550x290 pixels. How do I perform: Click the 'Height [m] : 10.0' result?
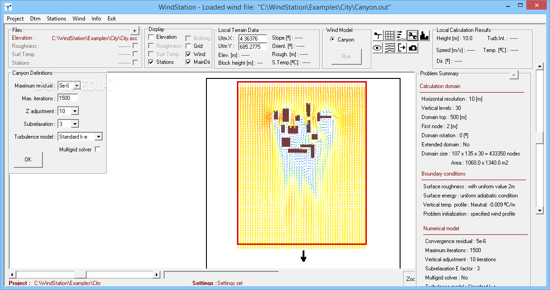point(454,39)
